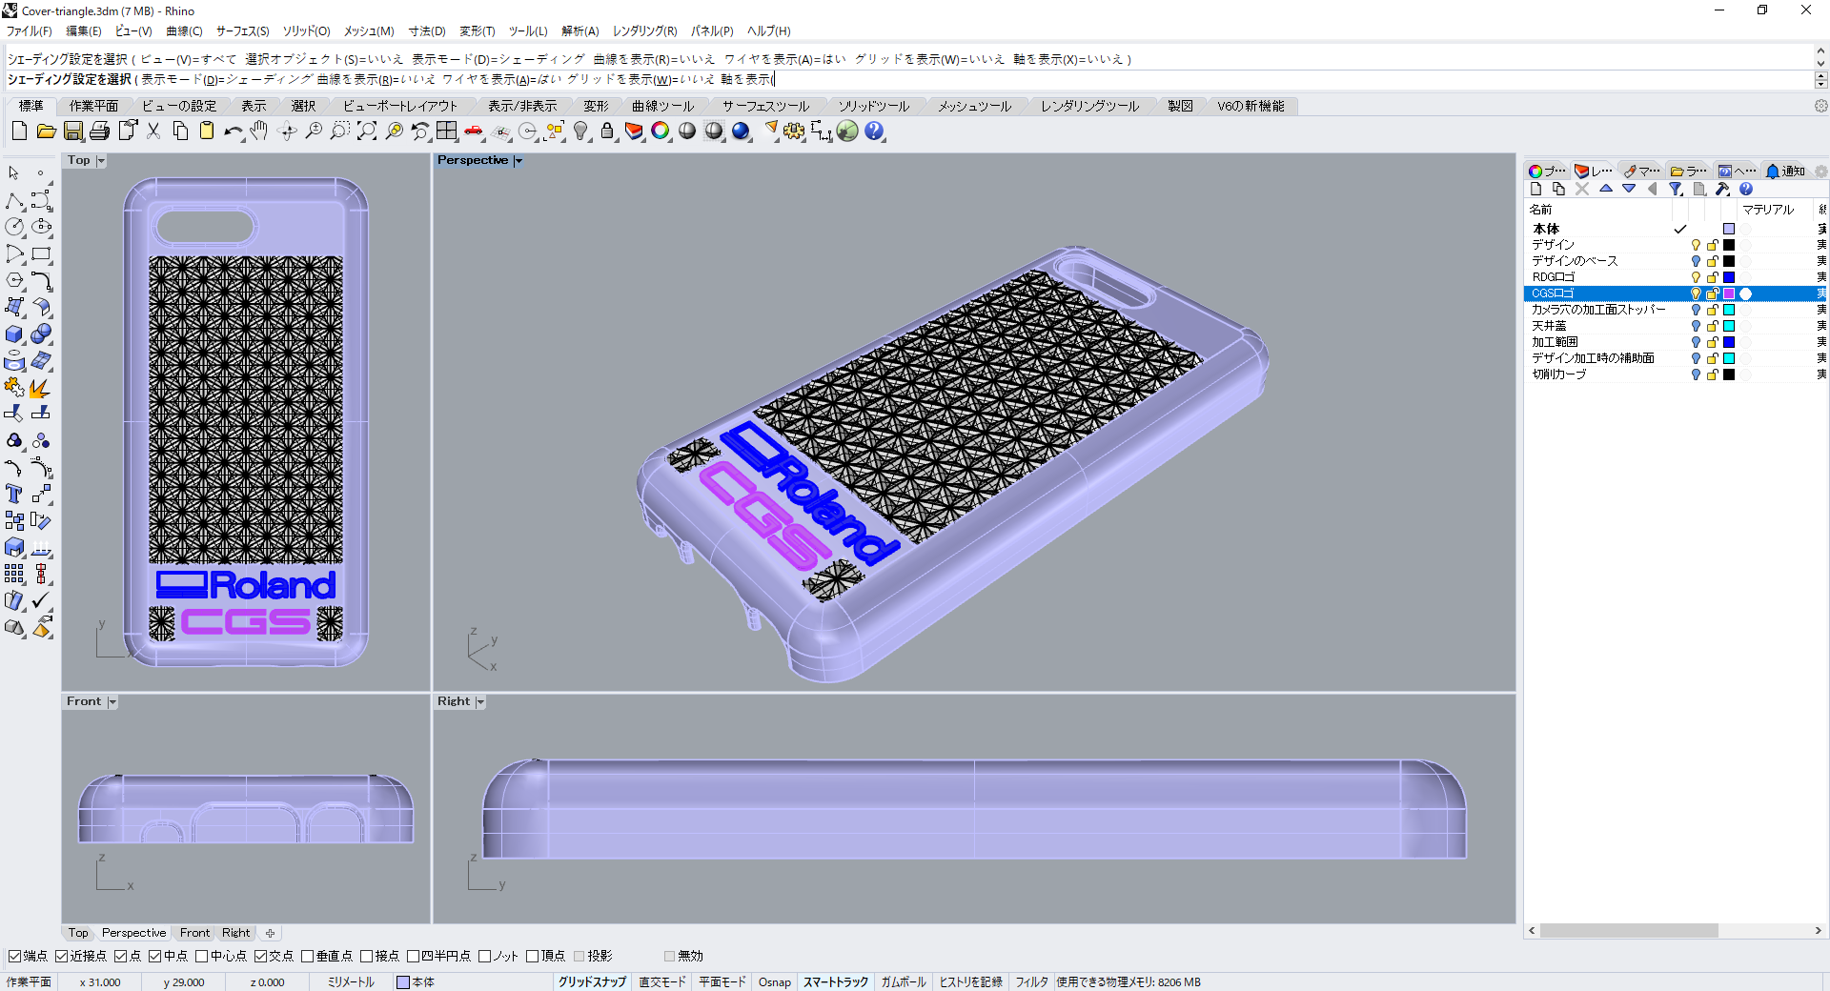Change the purple color swatch of CGSロゴ
This screenshot has height=991, width=1830.
(x=1729, y=293)
